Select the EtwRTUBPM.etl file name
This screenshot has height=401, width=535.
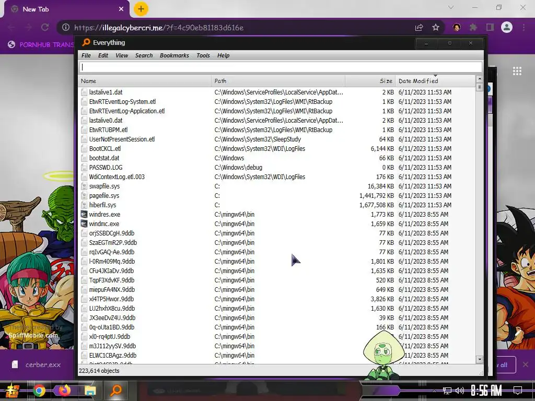[x=109, y=129]
